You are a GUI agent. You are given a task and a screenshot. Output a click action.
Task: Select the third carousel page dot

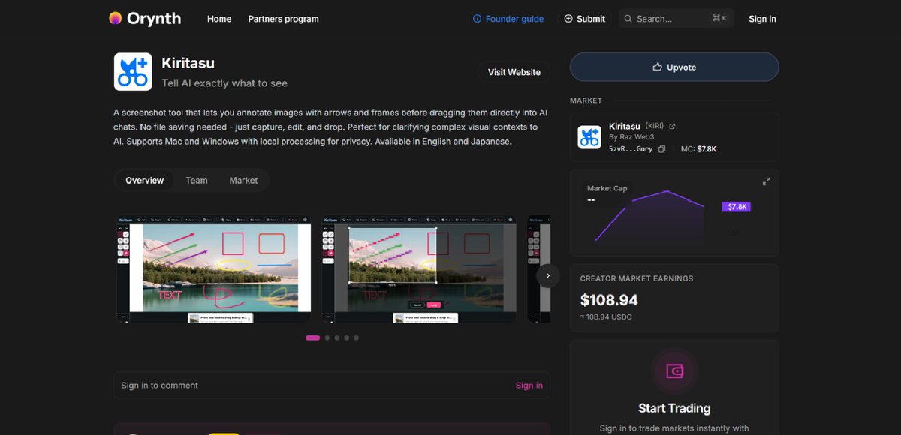pyautogui.click(x=337, y=337)
